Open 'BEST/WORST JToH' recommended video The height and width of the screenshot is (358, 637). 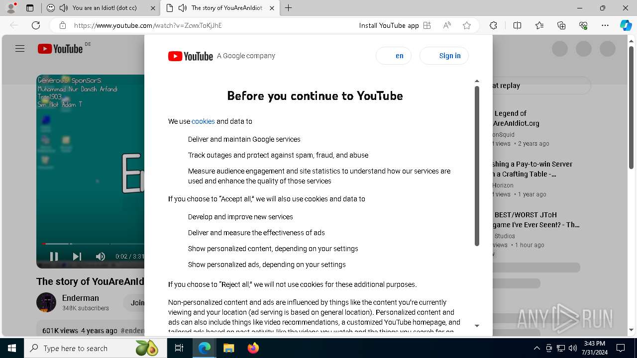(536, 220)
